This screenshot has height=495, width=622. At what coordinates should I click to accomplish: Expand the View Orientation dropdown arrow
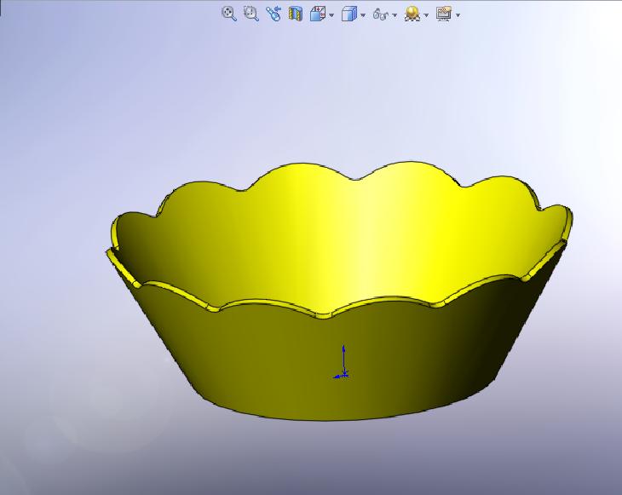click(331, 15)
